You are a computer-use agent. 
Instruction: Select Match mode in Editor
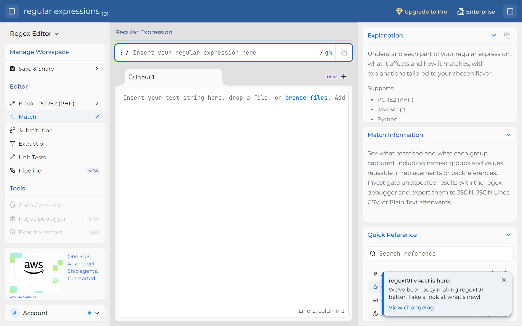(x=55, y=117)
